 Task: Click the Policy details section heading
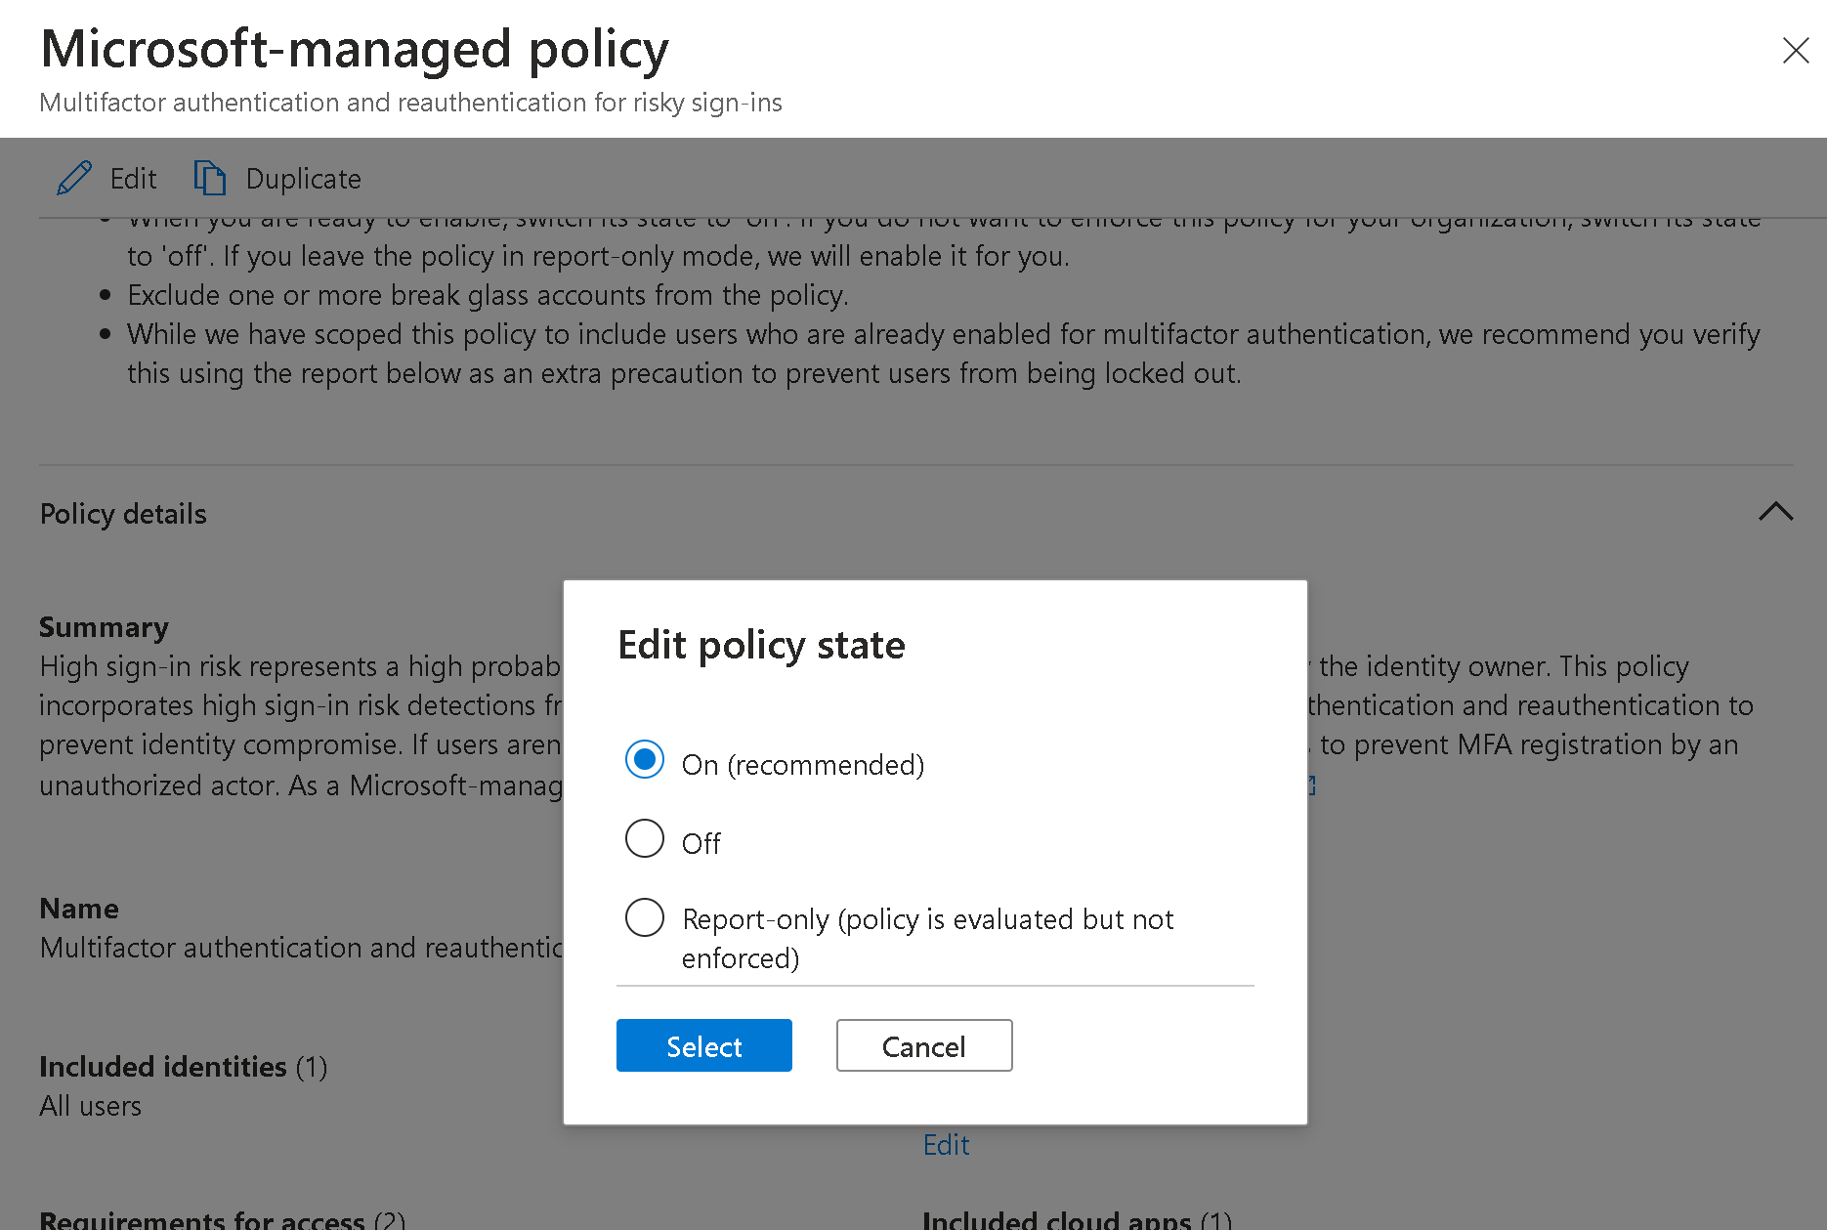[x=123, y=514]
